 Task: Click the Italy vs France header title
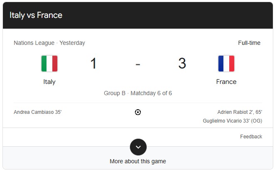(x=36, y=15)
